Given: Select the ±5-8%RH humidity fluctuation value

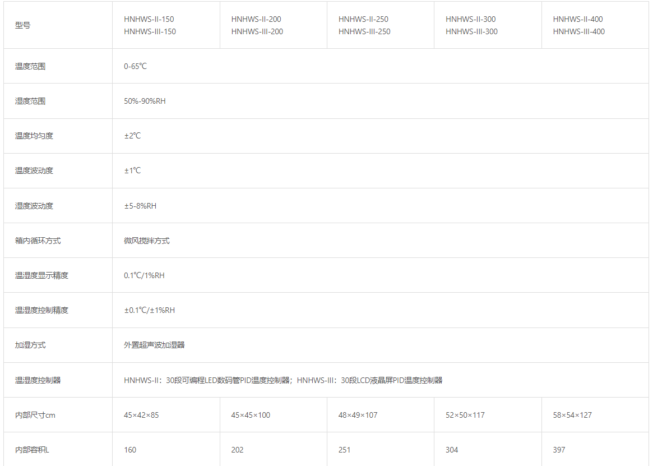Looking at the screenshot, I should tap(140, 206).
